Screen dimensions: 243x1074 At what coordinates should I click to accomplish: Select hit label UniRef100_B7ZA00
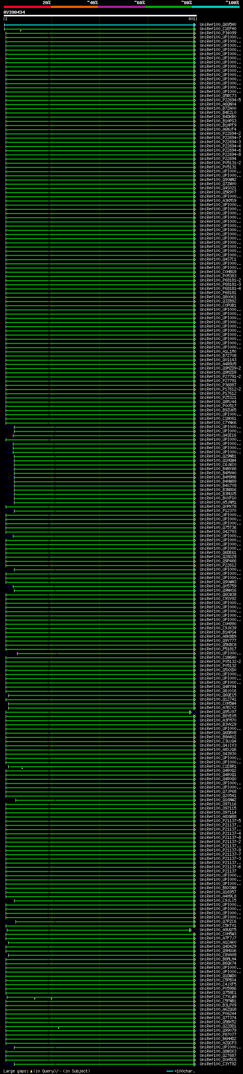tap(218, 109)
